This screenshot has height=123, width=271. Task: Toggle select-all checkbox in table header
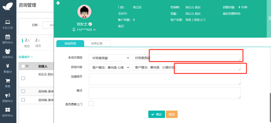point(23,66)
